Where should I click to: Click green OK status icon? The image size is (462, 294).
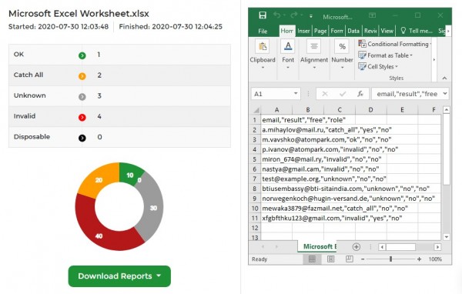coord(82,55)
